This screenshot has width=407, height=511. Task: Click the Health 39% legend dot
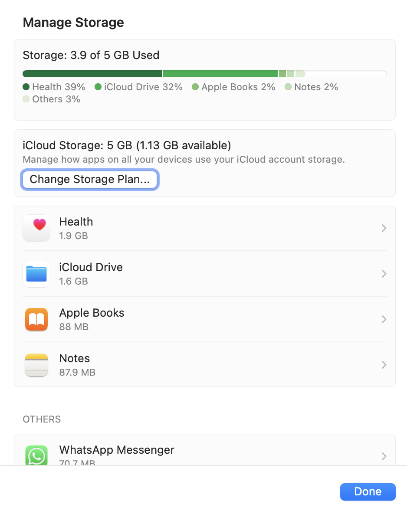point(26,87)
